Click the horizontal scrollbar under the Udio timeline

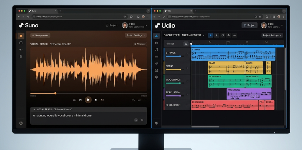[205, 127]
